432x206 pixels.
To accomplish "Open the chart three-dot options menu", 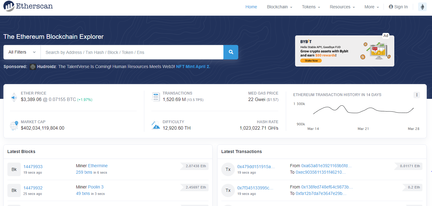I will point(417,95).
